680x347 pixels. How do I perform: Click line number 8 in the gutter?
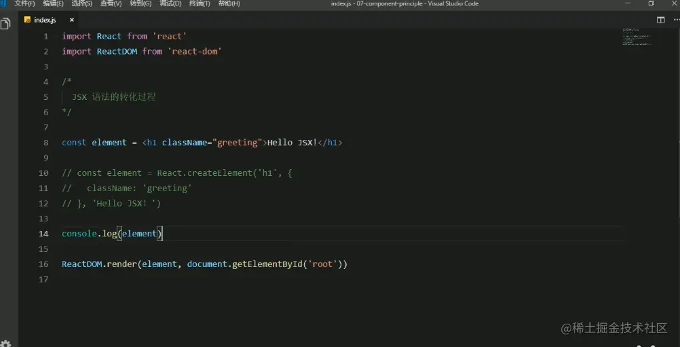pos(45,143)
